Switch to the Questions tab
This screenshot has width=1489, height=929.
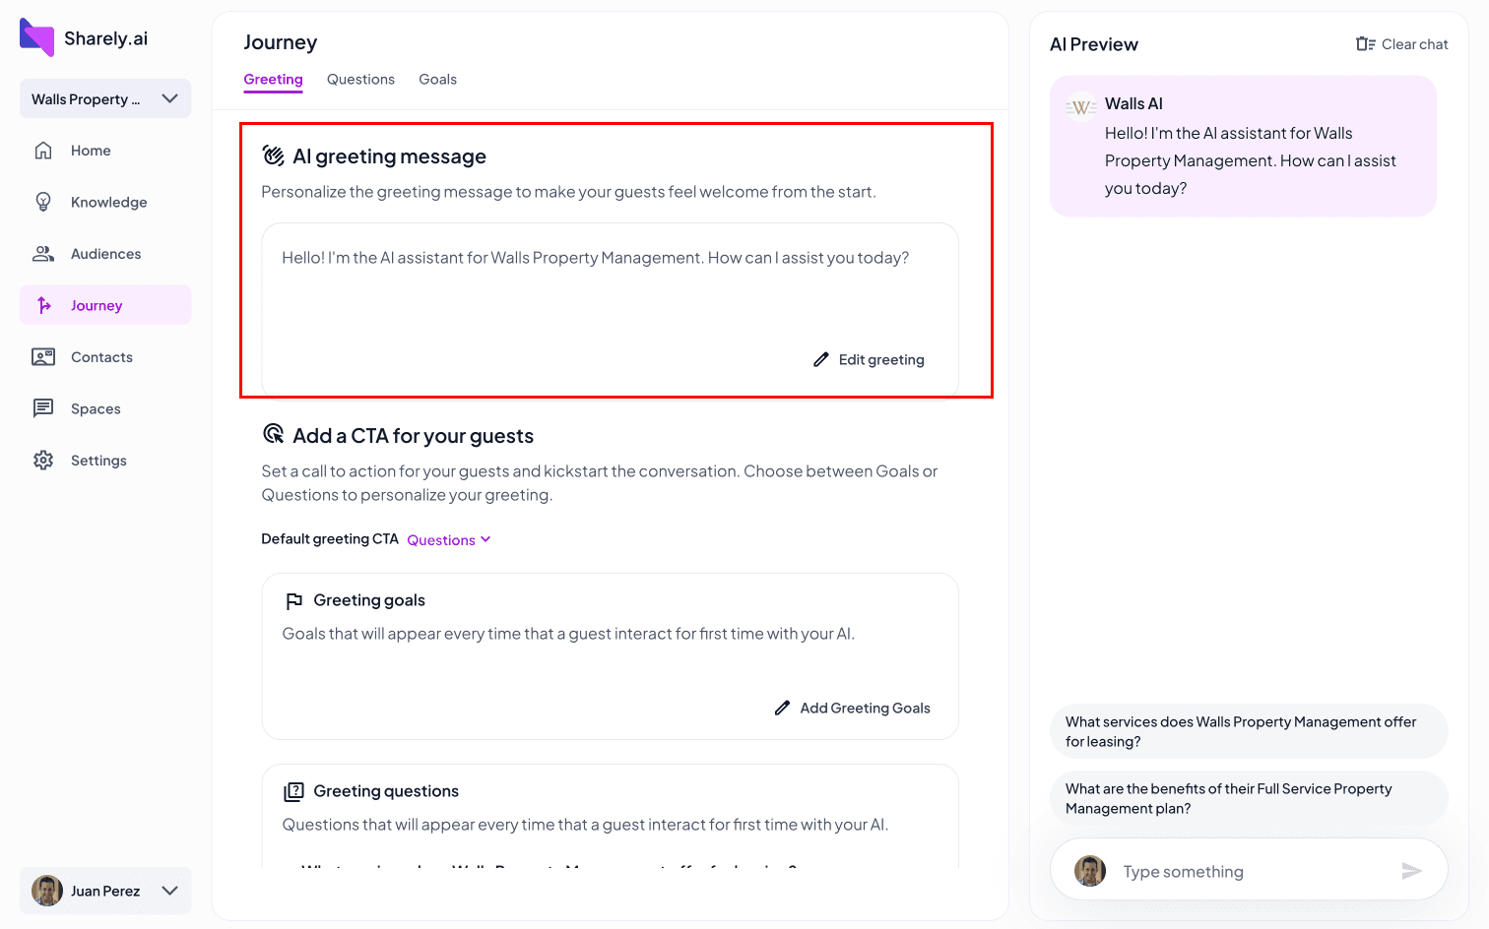[x=360, y=79]
